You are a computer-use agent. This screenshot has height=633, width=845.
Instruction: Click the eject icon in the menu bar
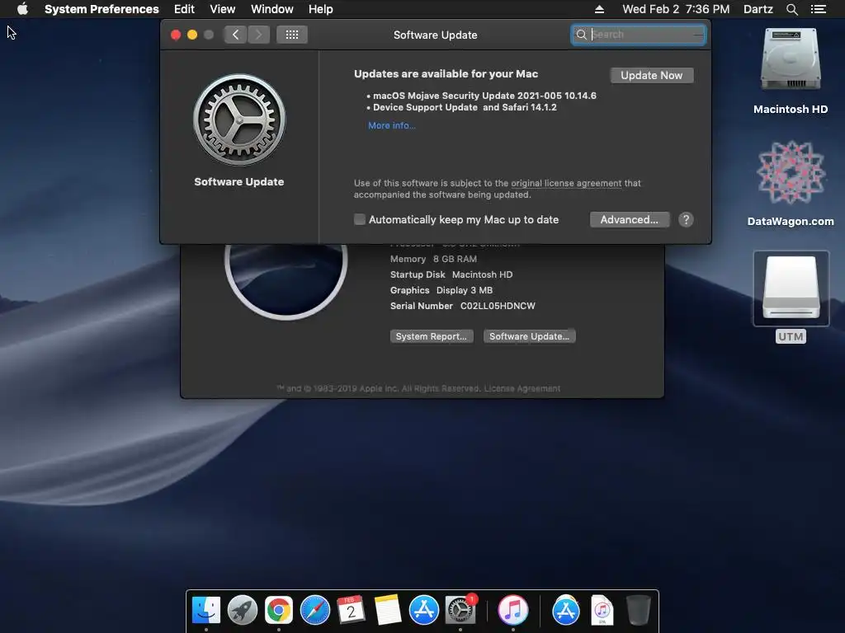pyautogui.click(x=599, y=9)
